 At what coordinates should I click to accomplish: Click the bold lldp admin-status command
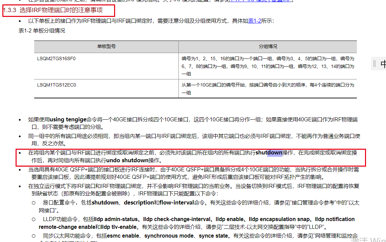(116, 219)
